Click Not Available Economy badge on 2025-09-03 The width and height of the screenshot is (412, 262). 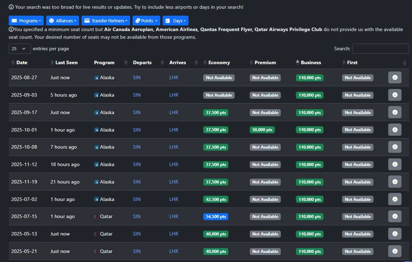tap(219, 95)
